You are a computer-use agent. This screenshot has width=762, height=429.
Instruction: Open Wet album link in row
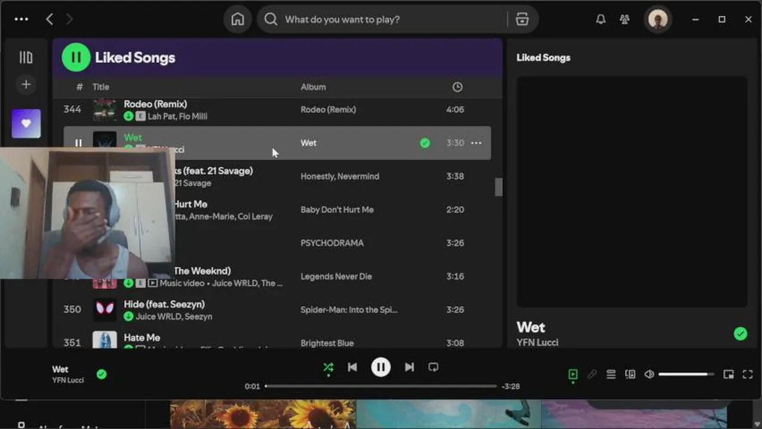coord(308,143)
